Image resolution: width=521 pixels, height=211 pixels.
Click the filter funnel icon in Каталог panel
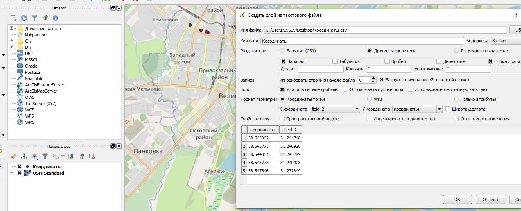pyautogui.click(x=34, y=18)
